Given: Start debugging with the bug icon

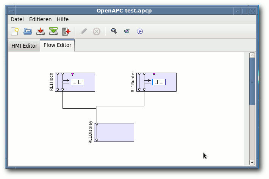Looking at the screenshot, I should tap(127, 31).
